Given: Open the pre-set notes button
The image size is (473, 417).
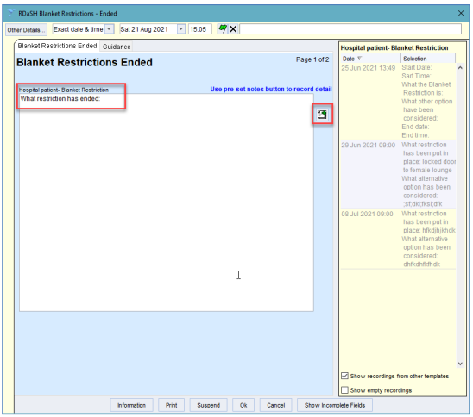Looking at the screenshot, I should (322, 114).
